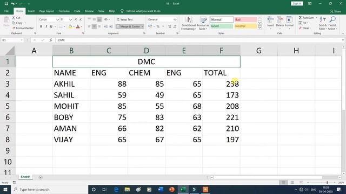Open the Merge & Center dropdown arrow

tap(143, 26)
